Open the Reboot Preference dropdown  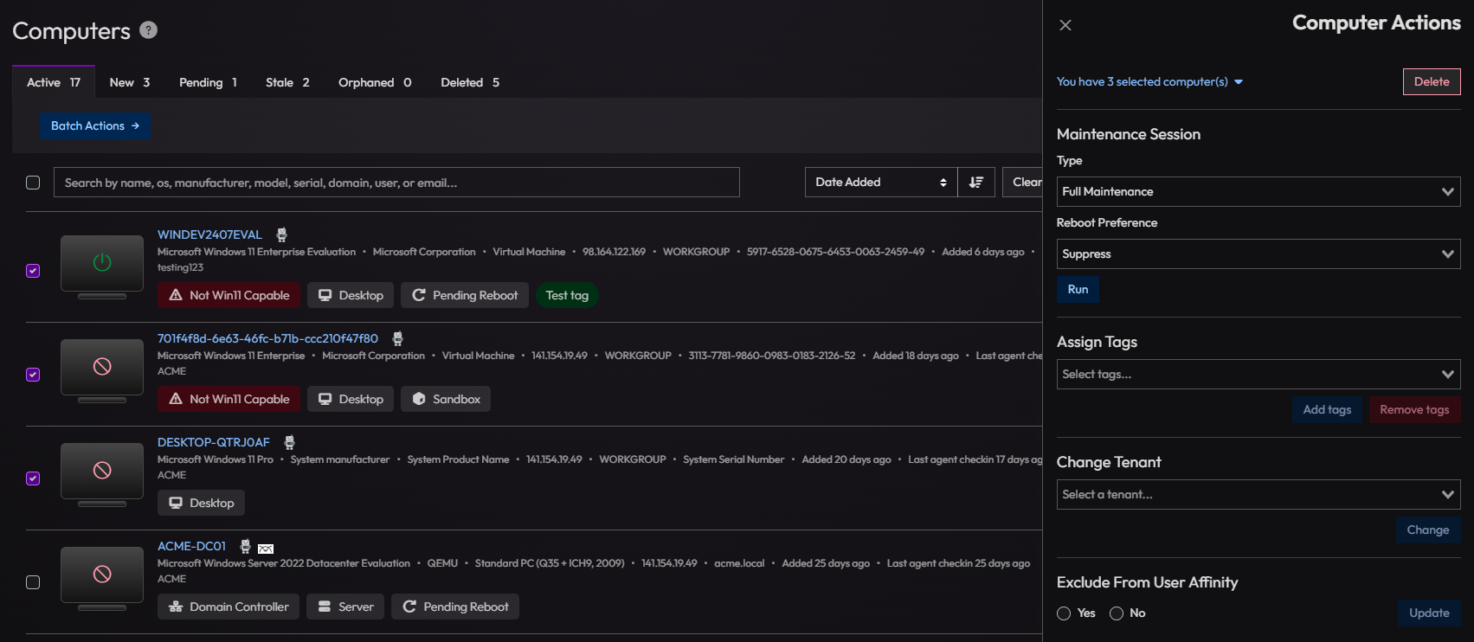pos(1258,254)
